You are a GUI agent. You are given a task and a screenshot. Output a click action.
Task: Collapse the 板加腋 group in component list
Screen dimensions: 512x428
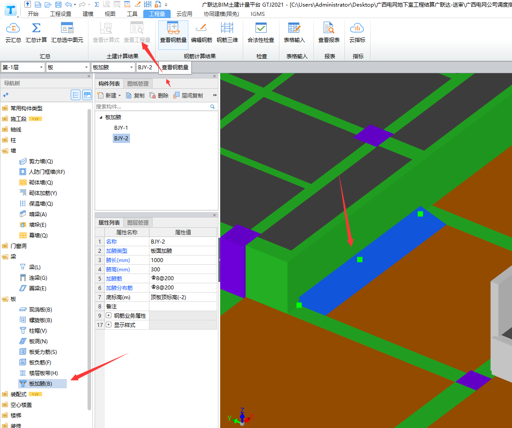(x=100, y=117)
